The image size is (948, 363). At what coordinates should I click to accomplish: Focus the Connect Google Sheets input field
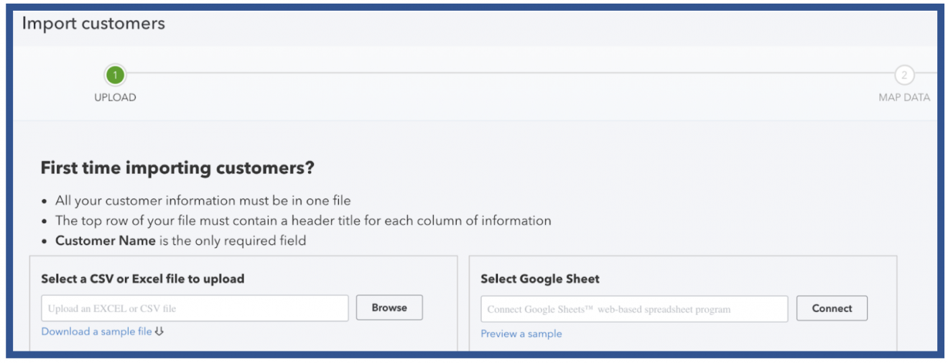point(633,309)
